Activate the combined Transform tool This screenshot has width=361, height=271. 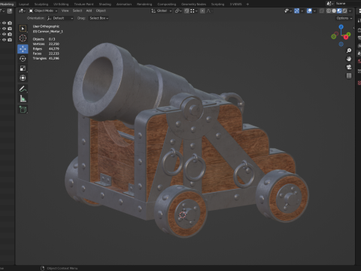tap(23, 78)
